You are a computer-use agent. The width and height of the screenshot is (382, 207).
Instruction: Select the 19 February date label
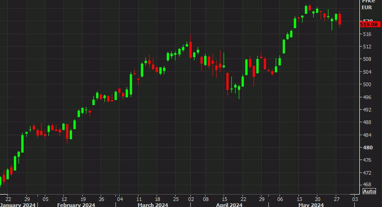coord(83,199)
